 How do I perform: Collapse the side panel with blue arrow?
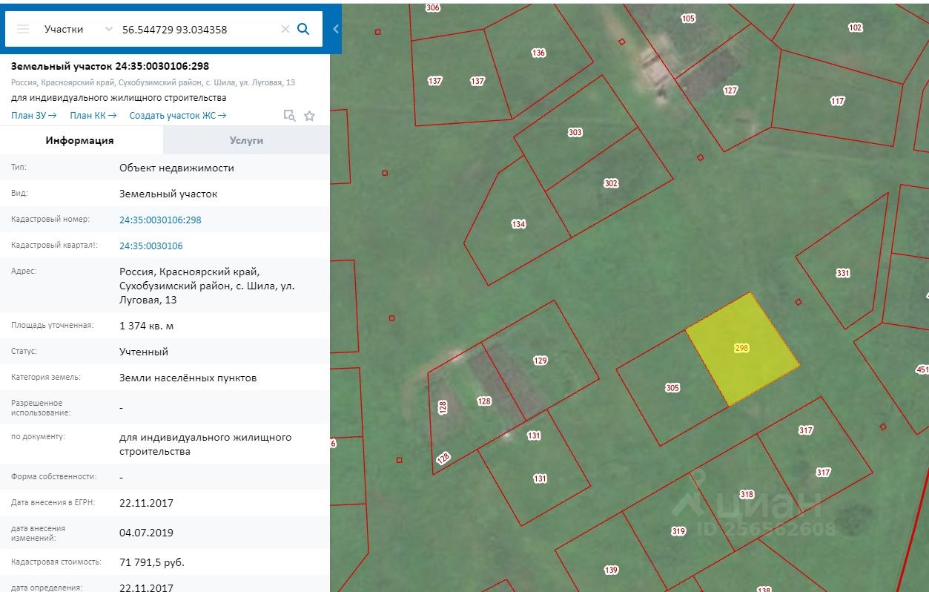point(335,29)
